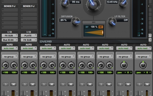This screenshot has height=96, width=153.
Task: Mute the last channel strip
Action: click(147, 84)
